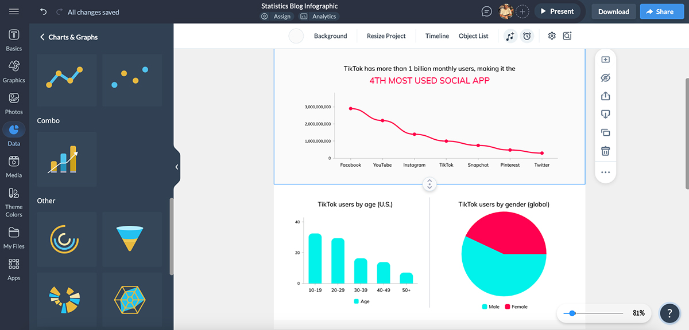Open the Apps sidebar panel
This screenshot has height=330, width=689.
click(14, 268)
